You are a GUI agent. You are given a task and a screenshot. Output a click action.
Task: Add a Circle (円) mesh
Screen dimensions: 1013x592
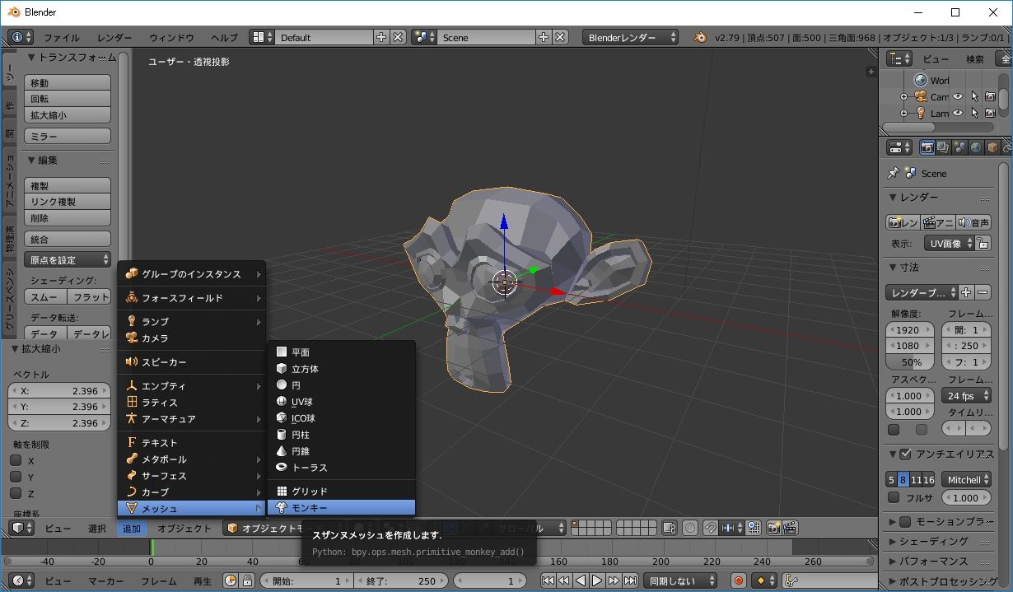click(341, 385)
